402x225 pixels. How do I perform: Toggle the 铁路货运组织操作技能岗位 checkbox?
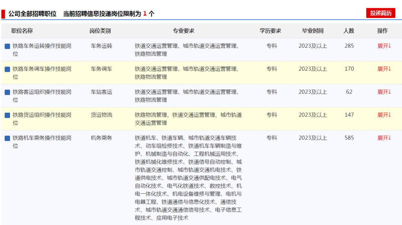coord(7,115)
